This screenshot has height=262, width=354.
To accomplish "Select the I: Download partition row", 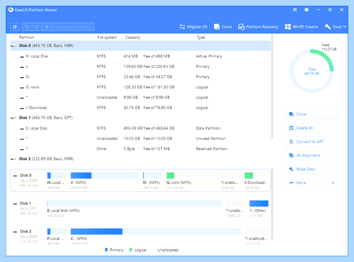I will [140, 108].
